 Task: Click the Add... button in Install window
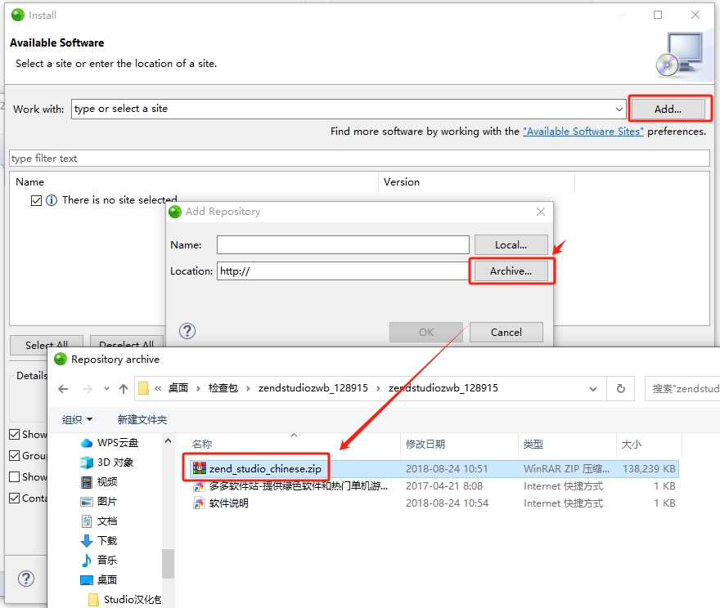click(x=668, y=110)
